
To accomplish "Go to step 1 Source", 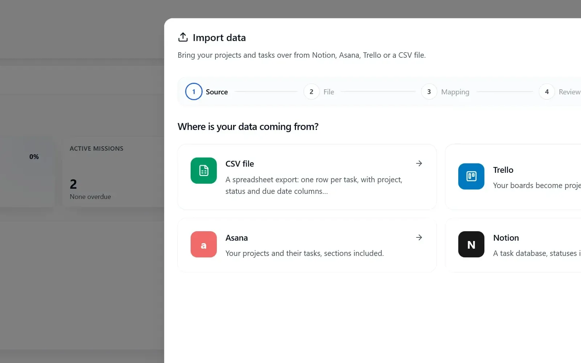I will (x=207, y=92).
